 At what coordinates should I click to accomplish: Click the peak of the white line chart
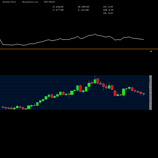pos(95,34)
